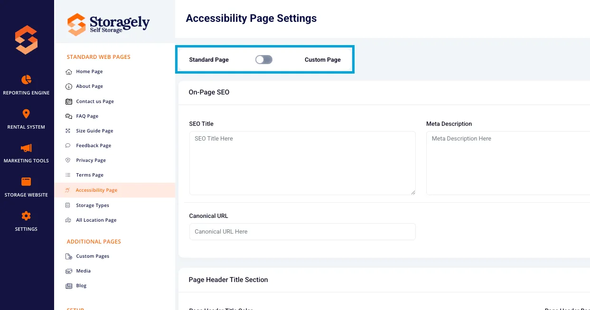Open the Home Page menu item
This screenshot has height=310, width=590.
tap(89, 72)
